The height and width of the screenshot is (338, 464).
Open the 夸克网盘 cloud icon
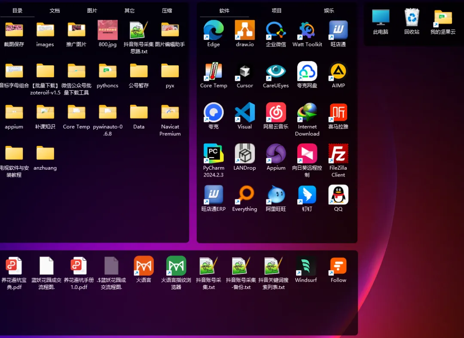pos(307,71)
